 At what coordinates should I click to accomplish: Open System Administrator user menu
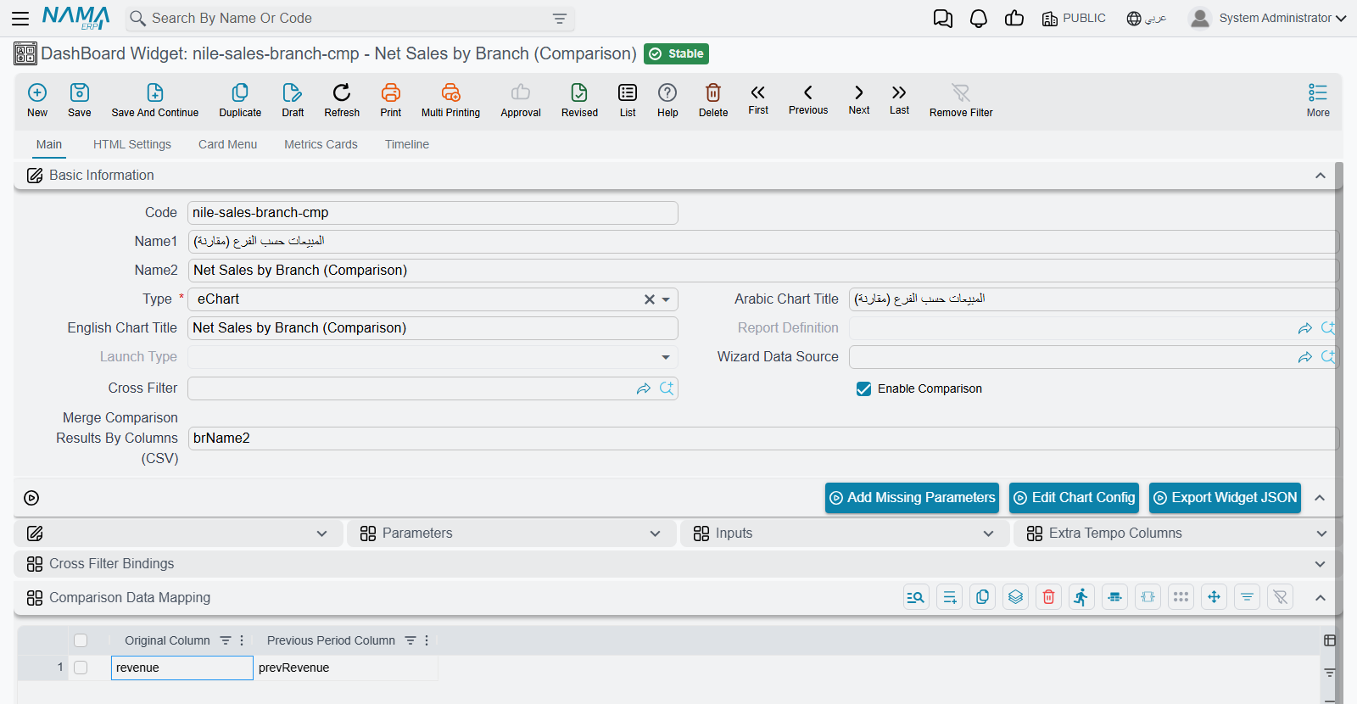[1268, 18]
